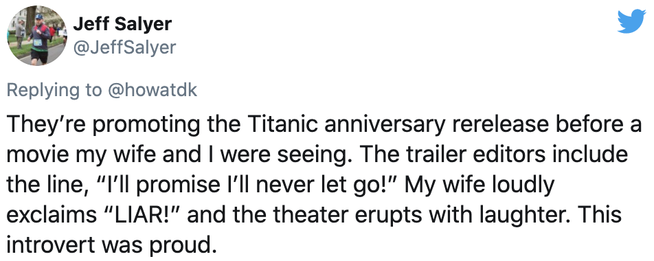The width and height of the screenshot is (654, 261).
Task: Open Jeff Salyer's profile picture
Action: click(37, 36)
